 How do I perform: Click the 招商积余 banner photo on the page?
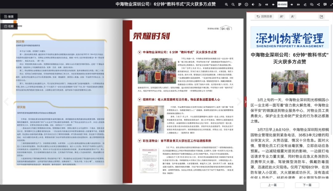pos(151,119)
